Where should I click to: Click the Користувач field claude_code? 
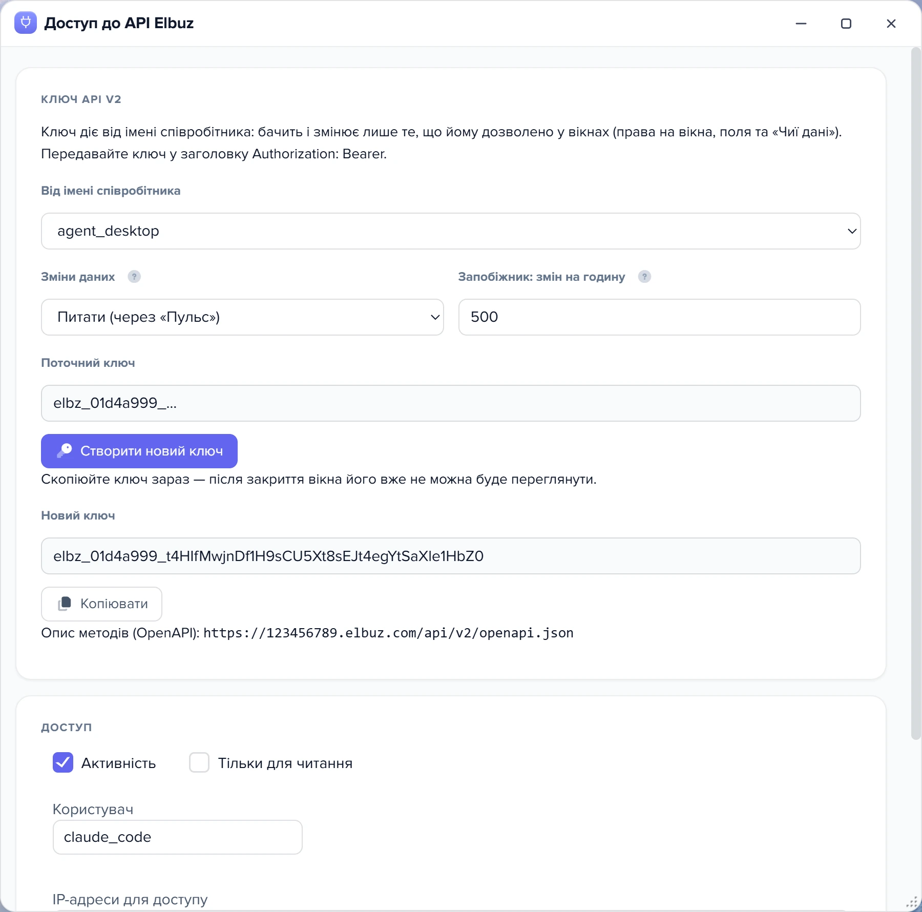178,837
